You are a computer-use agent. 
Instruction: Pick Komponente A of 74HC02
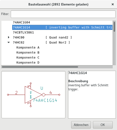28,48
